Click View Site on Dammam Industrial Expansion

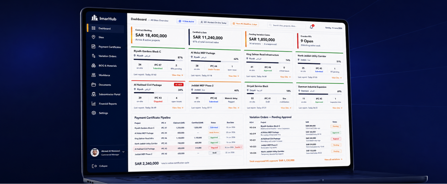[337, 108]
